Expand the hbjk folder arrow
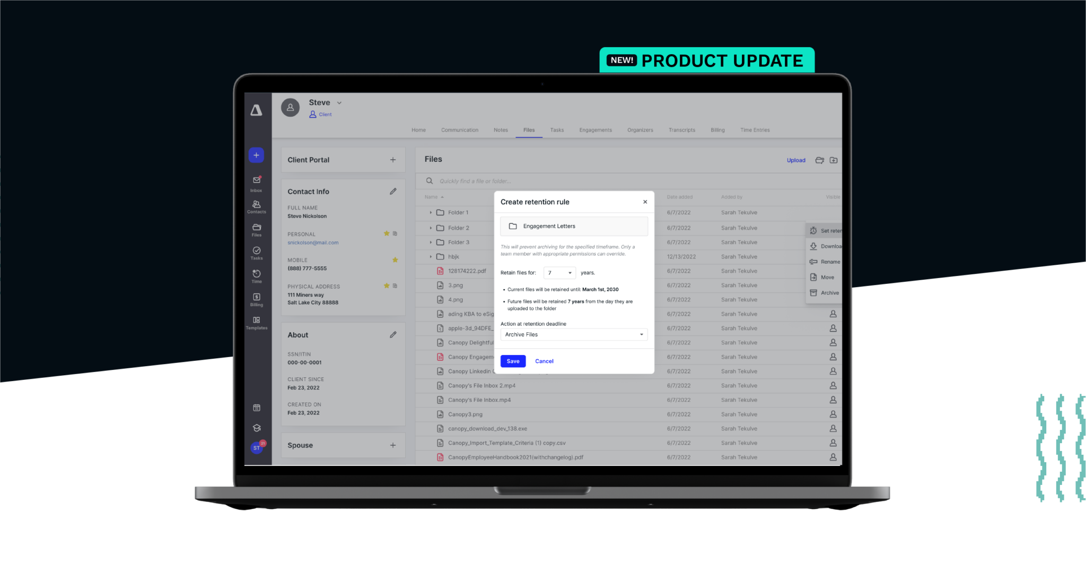1086x571 pixels. click(431, 256)
